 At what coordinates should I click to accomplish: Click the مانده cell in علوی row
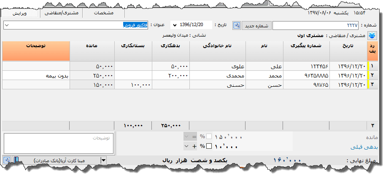tap(92, 66)
